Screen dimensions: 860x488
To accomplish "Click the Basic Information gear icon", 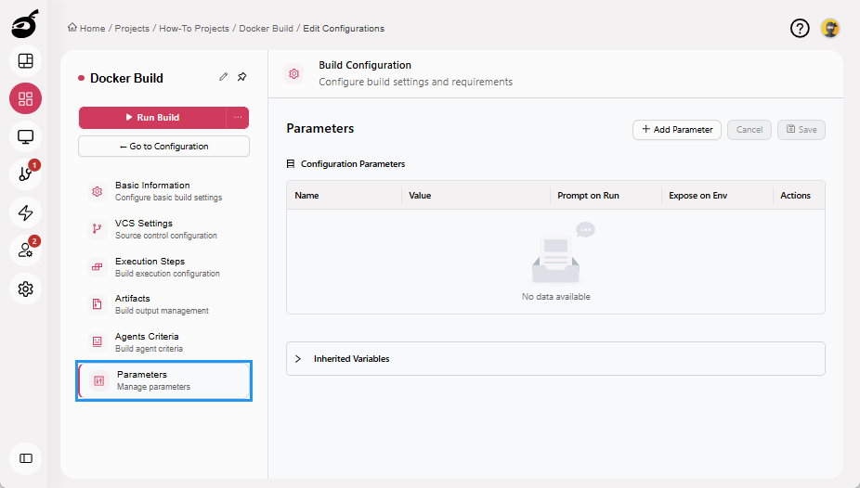I will tap(98, 191).
